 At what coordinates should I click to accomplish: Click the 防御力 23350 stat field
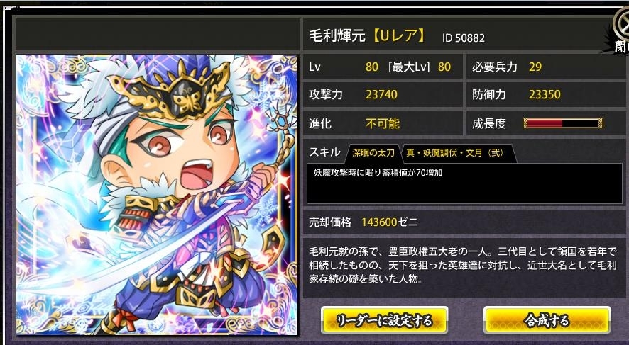pyautogui.click(x=545, y=94)
